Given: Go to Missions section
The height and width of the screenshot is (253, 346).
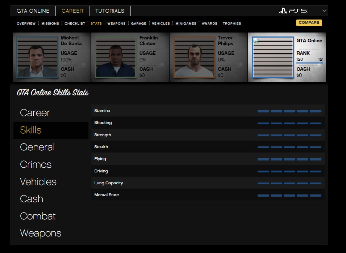Looking at the screenshot, I should pyautogui.click(x=50, y=23).
